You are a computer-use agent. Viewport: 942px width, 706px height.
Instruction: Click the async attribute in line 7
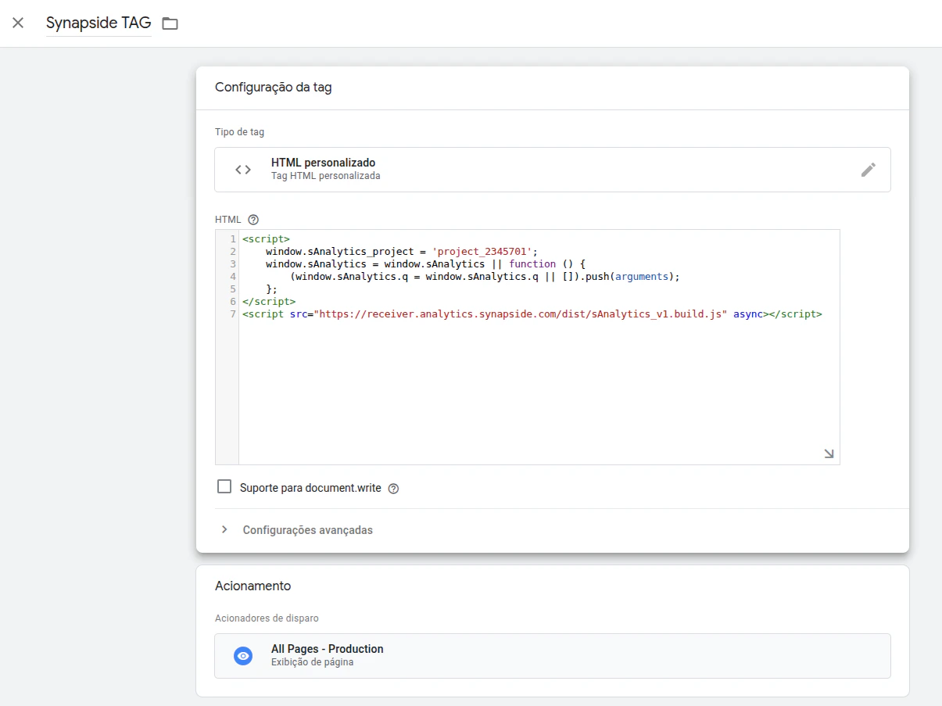click(748, 314)
